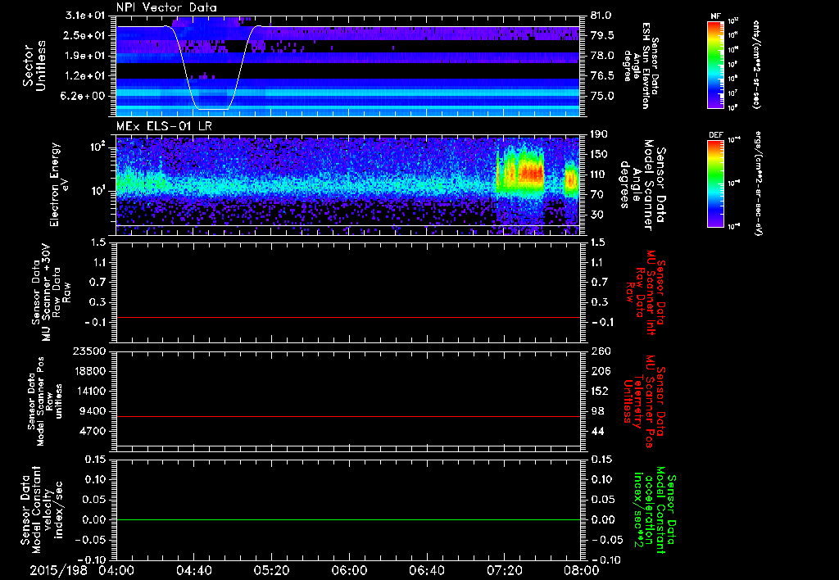Click the 06:40 time axis label
The height and width of the screenshot is (580, 839).
(x=426, y=570)
